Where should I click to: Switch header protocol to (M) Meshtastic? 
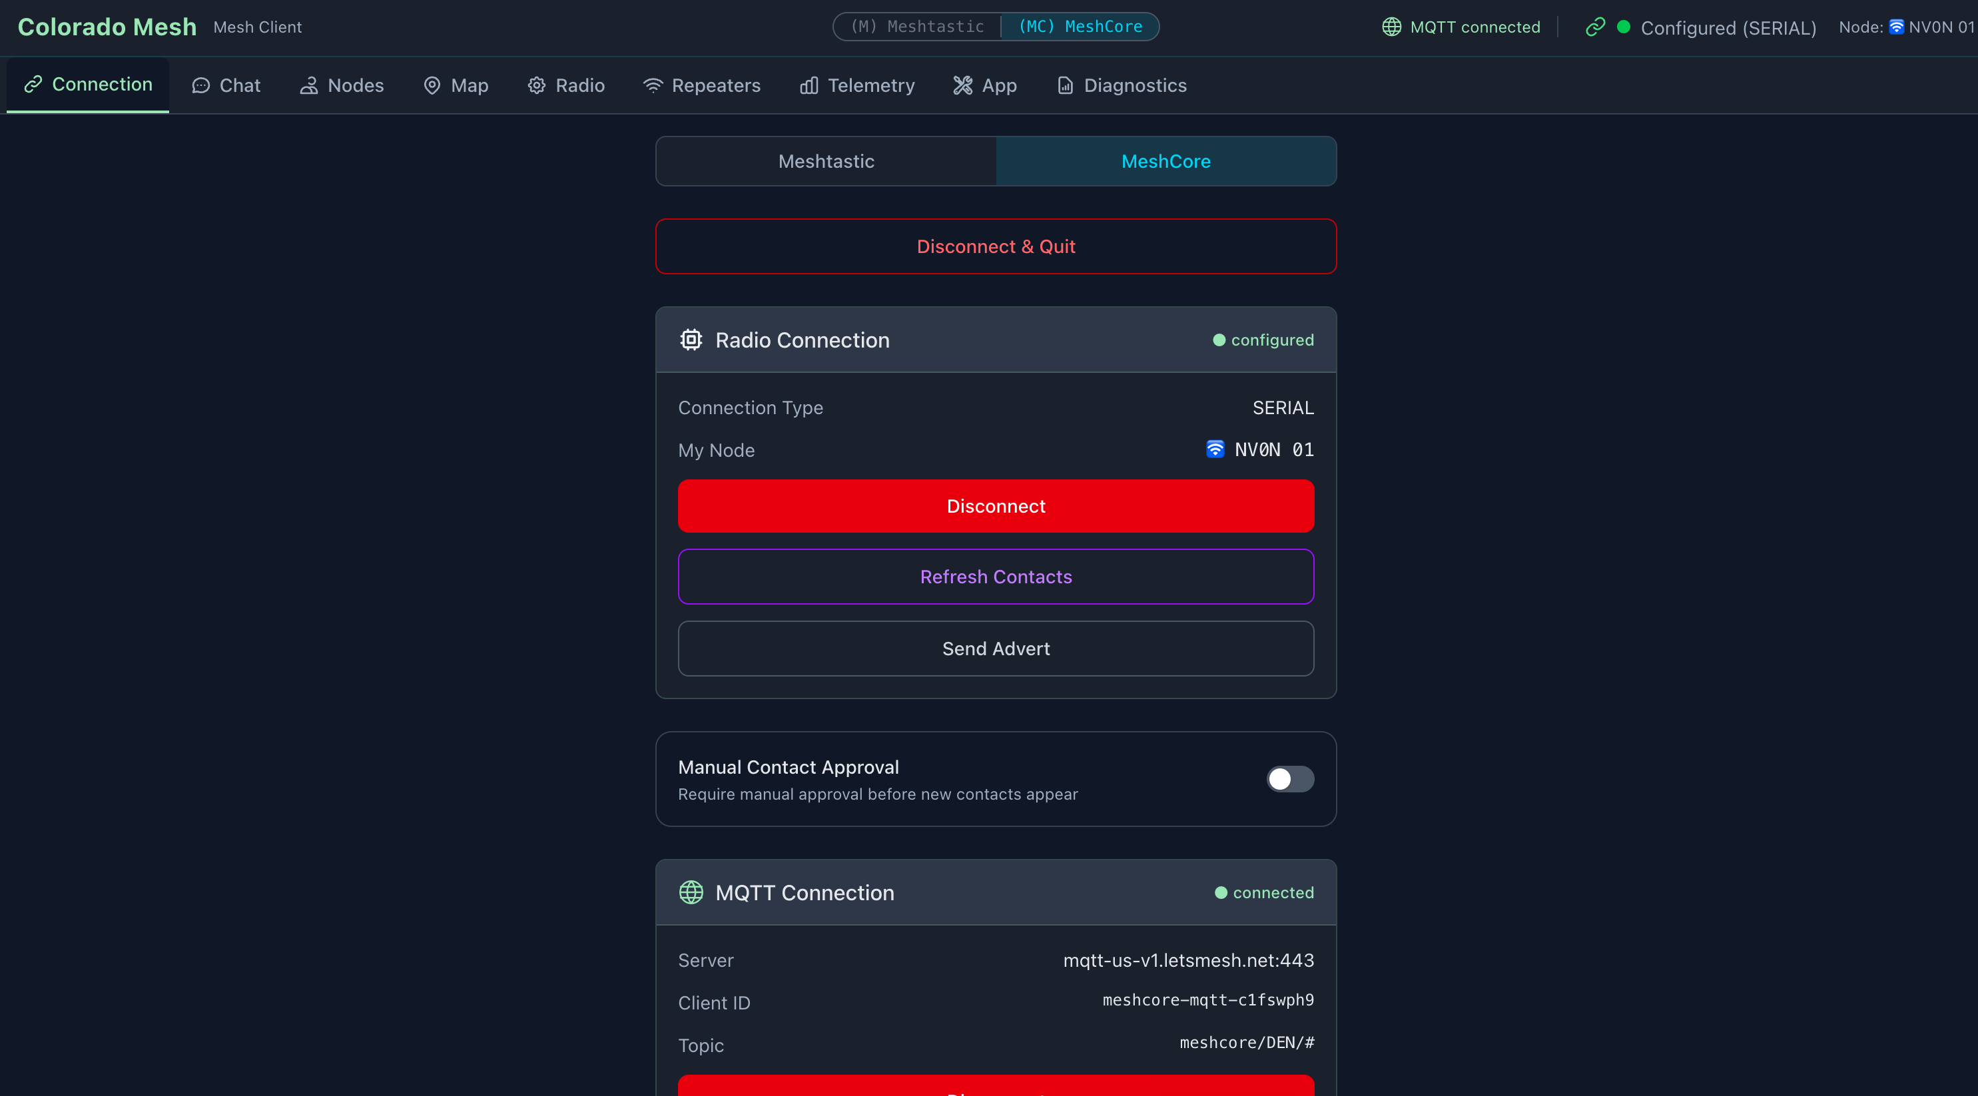[x=917, y=27]
